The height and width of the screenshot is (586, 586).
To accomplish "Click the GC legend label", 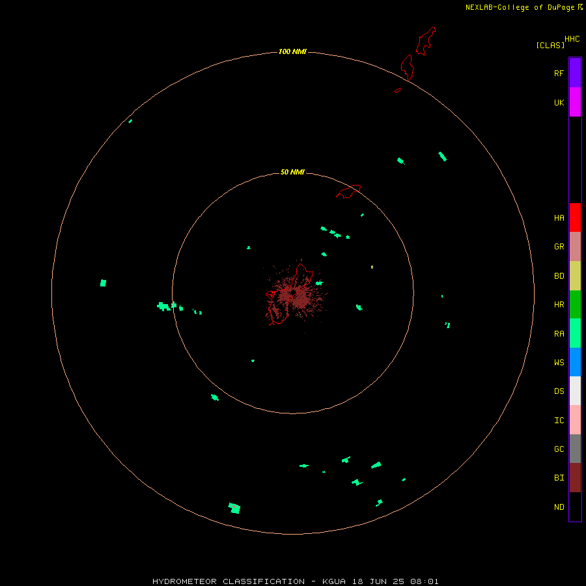I will pos(559,449).
